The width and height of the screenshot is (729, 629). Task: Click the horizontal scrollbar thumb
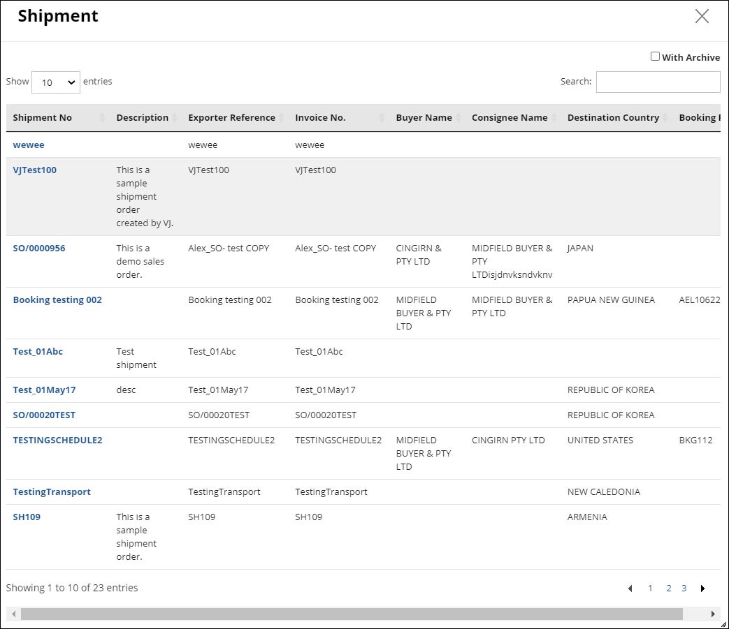tap(352, 614)
